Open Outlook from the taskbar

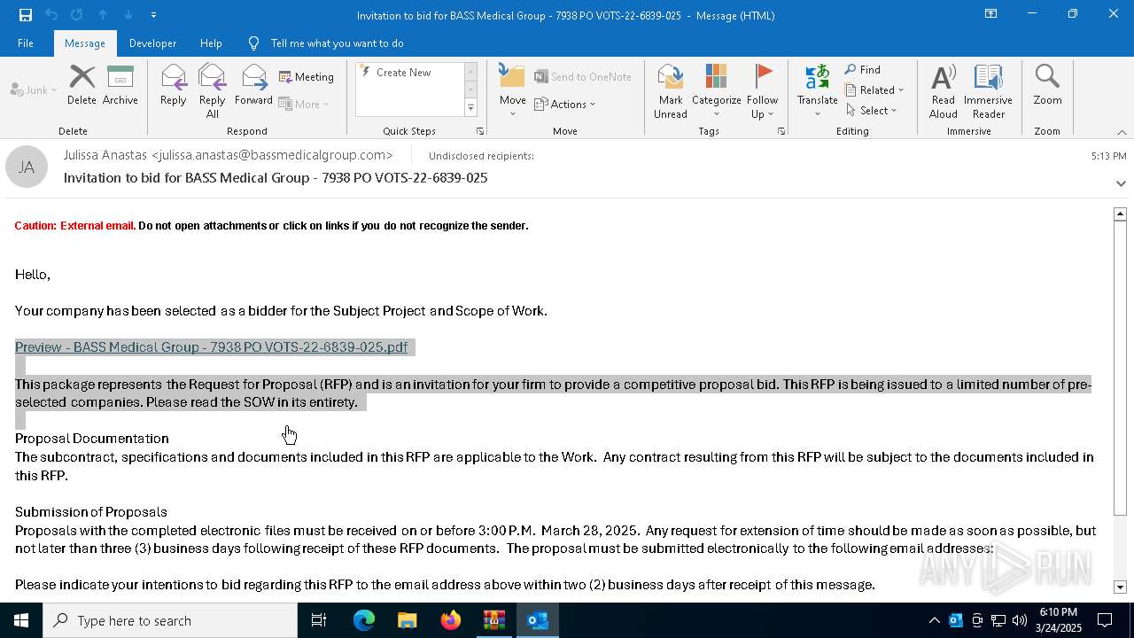537,620
